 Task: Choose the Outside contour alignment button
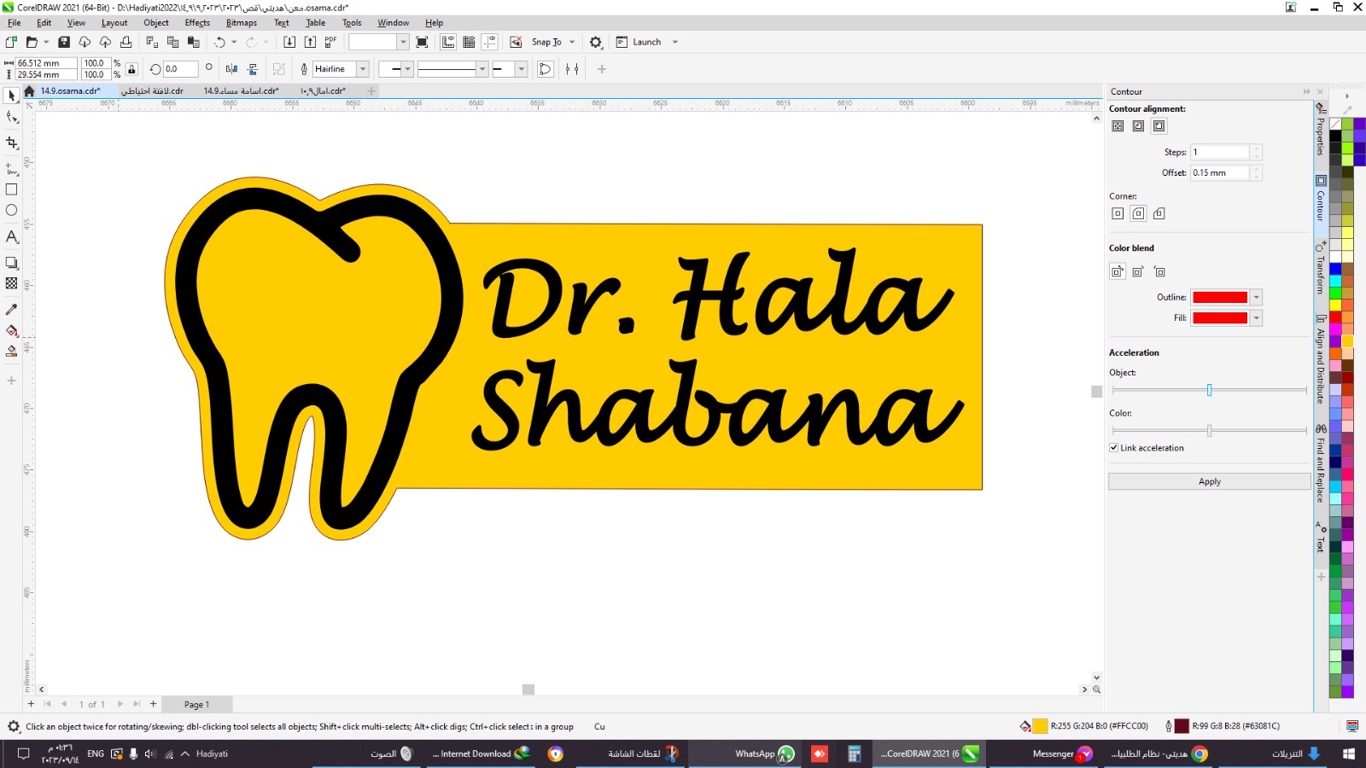(x=1159, y=126)
